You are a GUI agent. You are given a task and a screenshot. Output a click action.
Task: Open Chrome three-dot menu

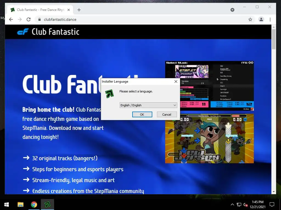[x=270, y=19]
